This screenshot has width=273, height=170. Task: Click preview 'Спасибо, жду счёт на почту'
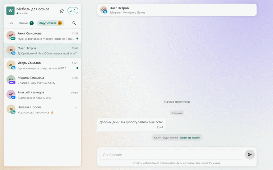tap(36, 83)
